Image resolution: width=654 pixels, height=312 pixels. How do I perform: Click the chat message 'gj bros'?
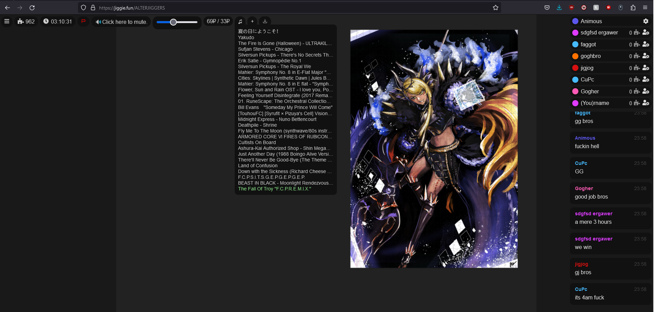point(583,272)
